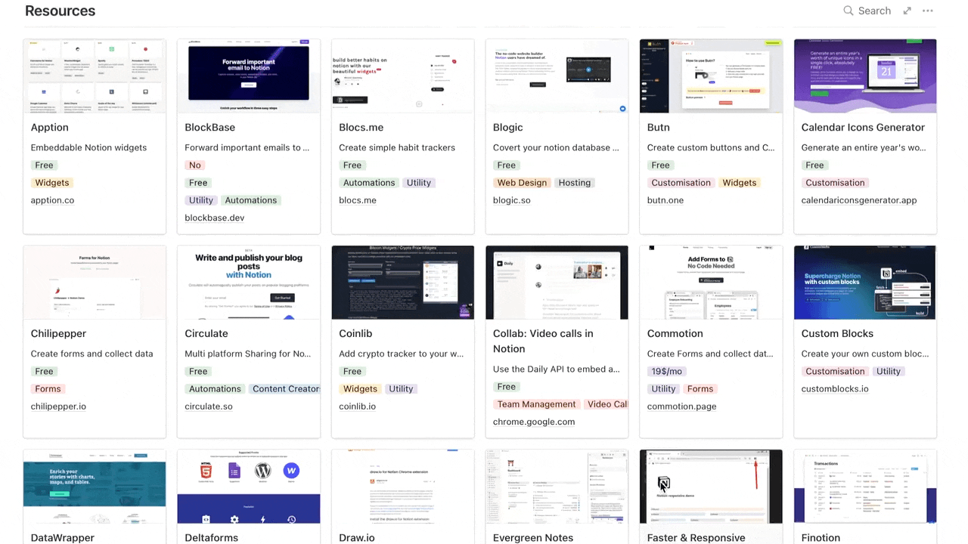Click the Blocs.me card title
The image size is (968, 544).
click(361, 128)
